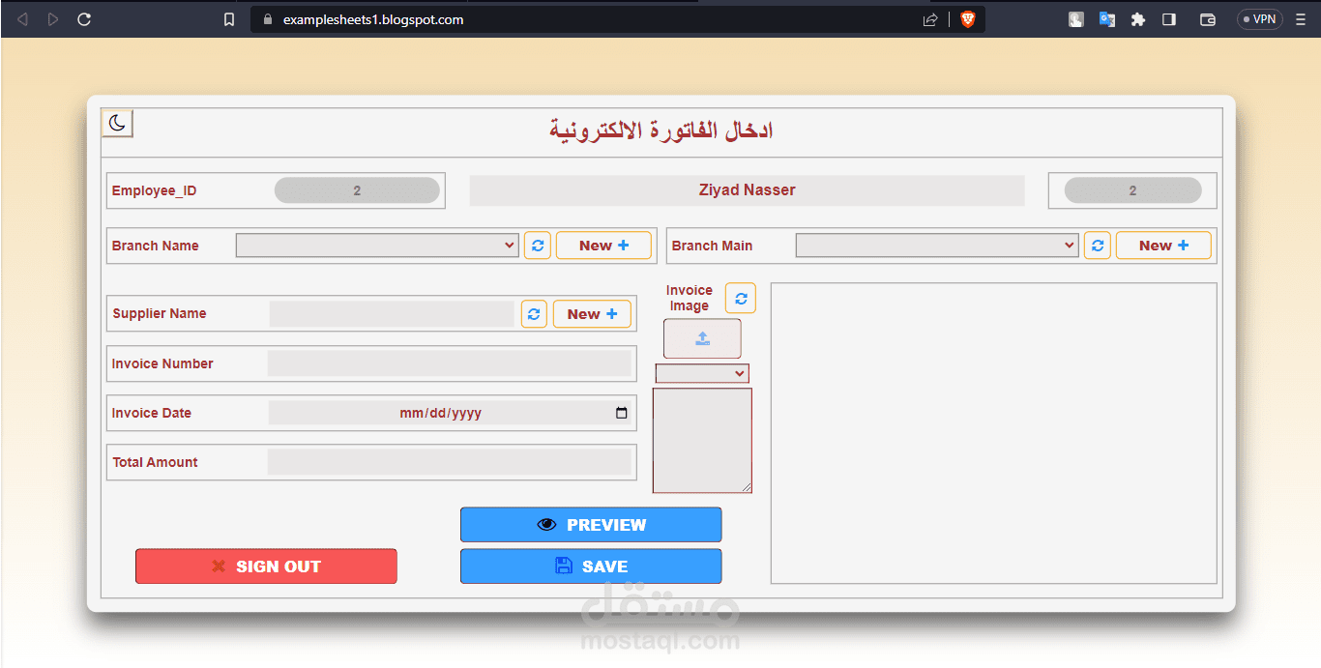Image resolution: width=1321 pixels, height=668 pixels.
Task: Open the browser menu at top right
Action: [1300, 18]
